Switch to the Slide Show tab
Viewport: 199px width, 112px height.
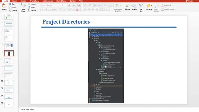click(x=61, y=1)
